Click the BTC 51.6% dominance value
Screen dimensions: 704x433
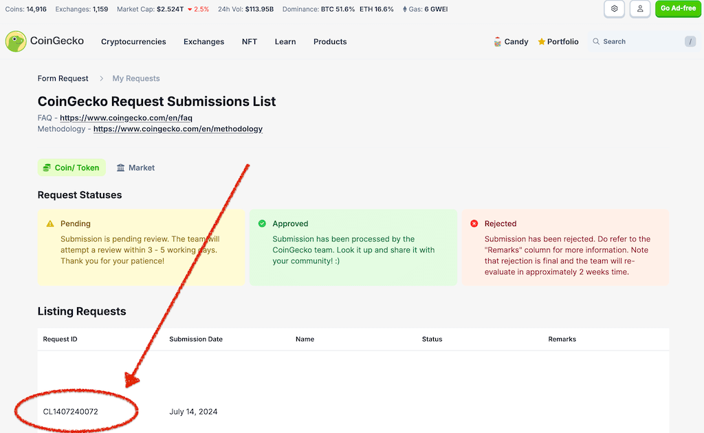338,9
